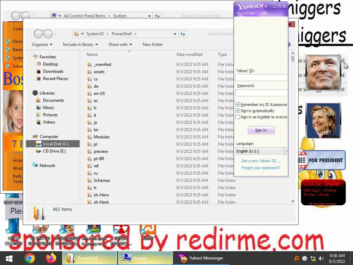Click the Desktop icon in Favorites

(x=39, y=64)
